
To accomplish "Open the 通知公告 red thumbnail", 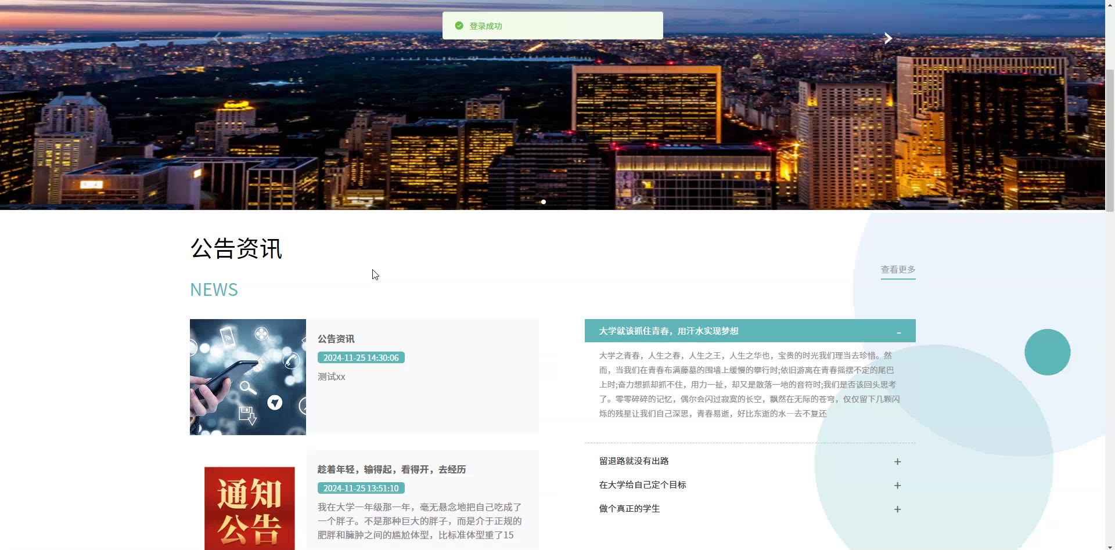I will pos(249,508).
